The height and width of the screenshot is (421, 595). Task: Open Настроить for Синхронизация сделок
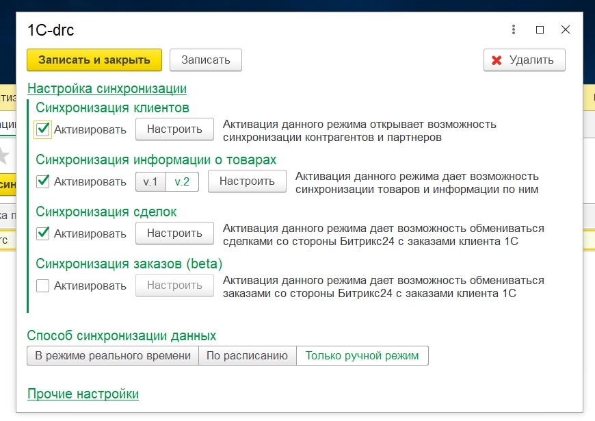[x=174, y=233]
